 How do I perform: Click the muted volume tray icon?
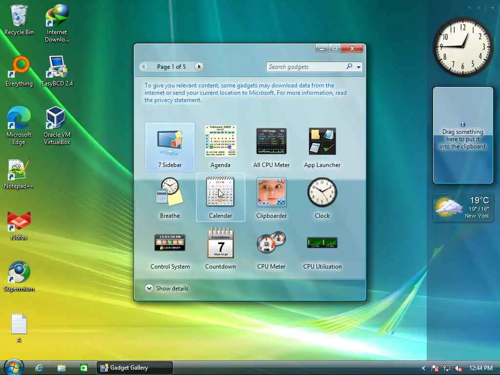click(458, 368)
